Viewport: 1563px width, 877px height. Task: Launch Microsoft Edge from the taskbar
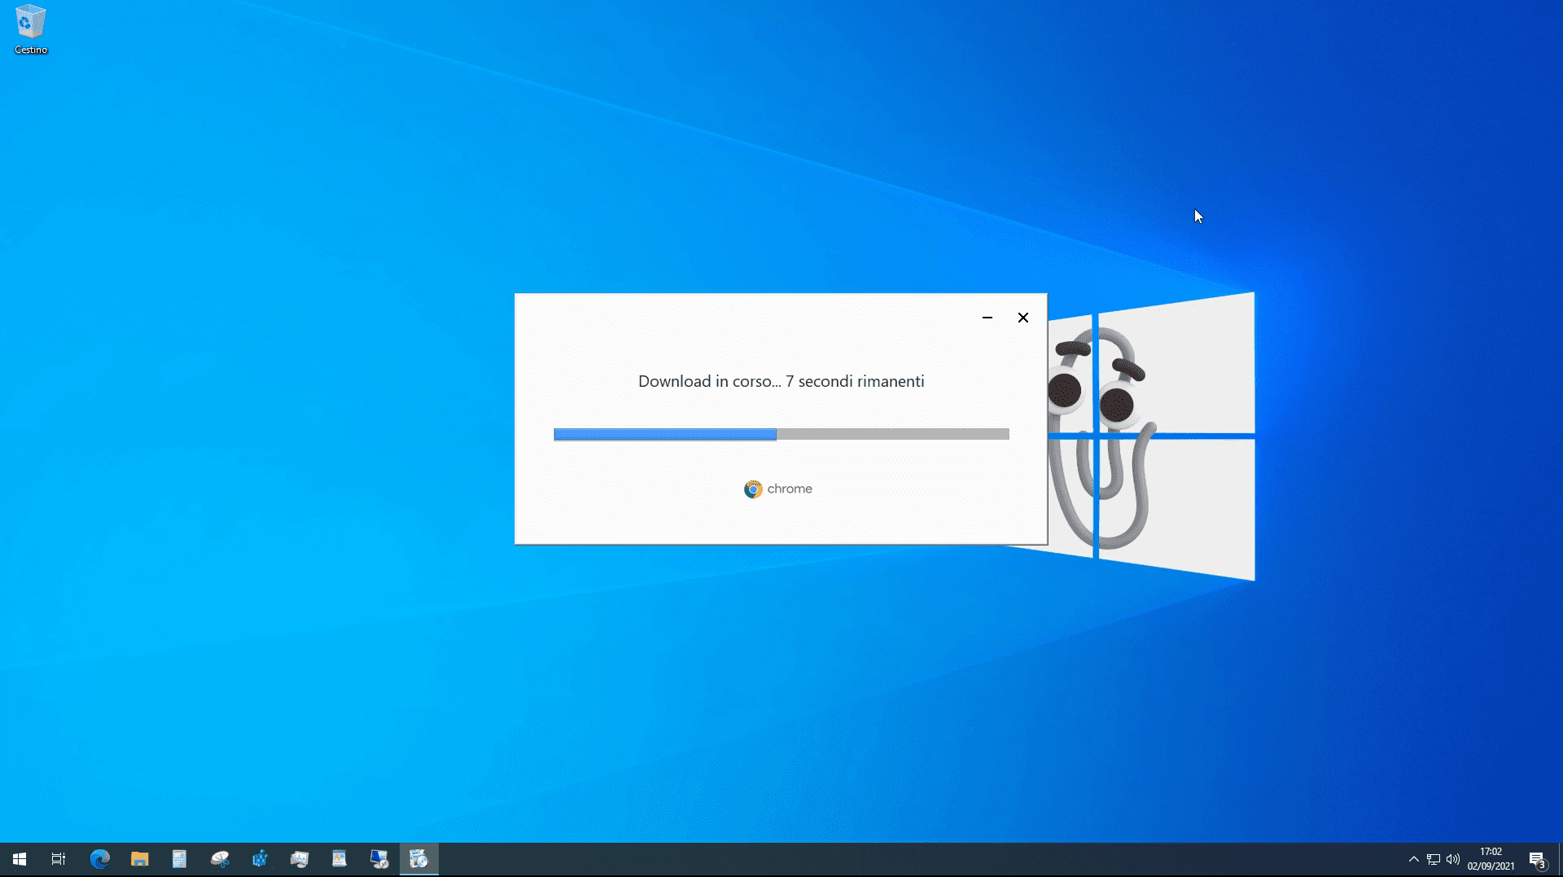99,859
